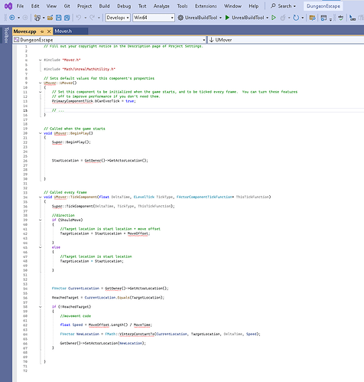Click the Open File folder icon
Viewport: 364px width, 382px height.
point(50,18)
